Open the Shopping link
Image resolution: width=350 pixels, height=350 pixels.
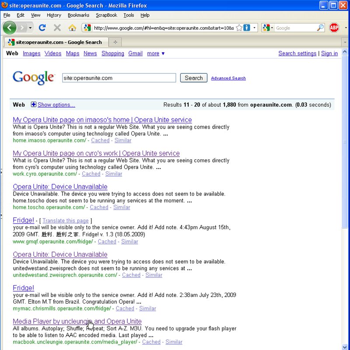pos(113,53)
